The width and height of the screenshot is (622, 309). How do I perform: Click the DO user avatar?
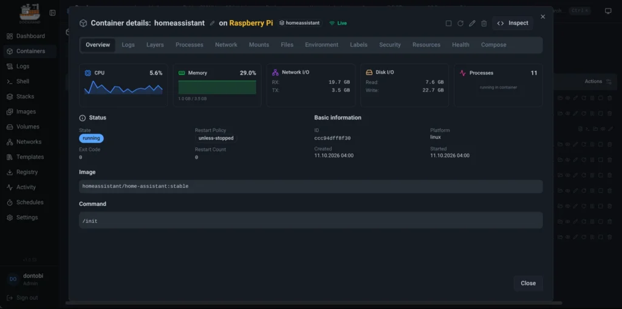click(13, 279)
